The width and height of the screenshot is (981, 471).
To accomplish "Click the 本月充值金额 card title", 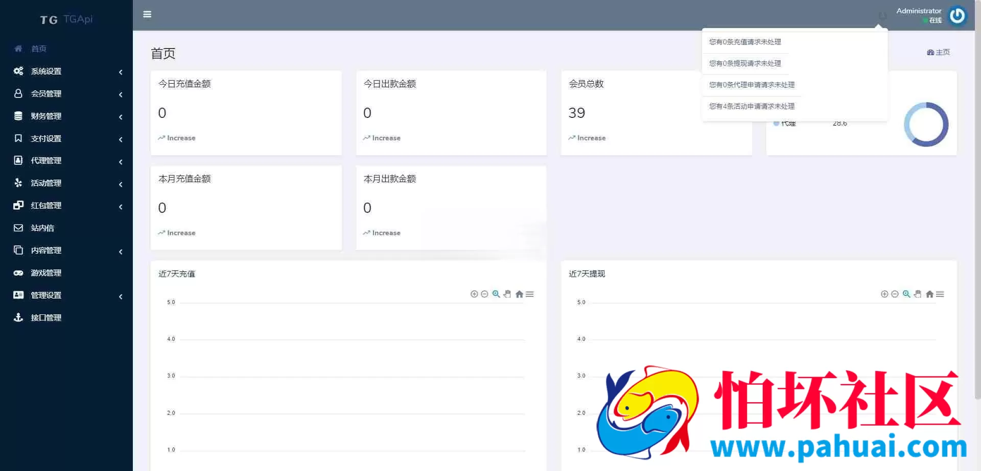I will pos(184,179).
